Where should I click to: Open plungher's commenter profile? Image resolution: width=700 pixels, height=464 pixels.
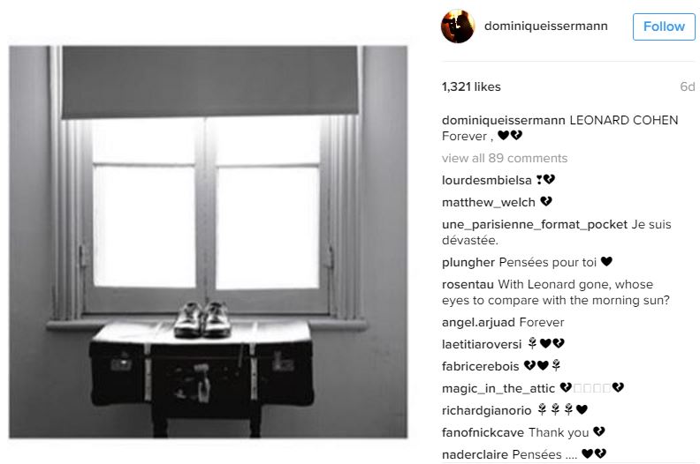[x=468, y=263]
